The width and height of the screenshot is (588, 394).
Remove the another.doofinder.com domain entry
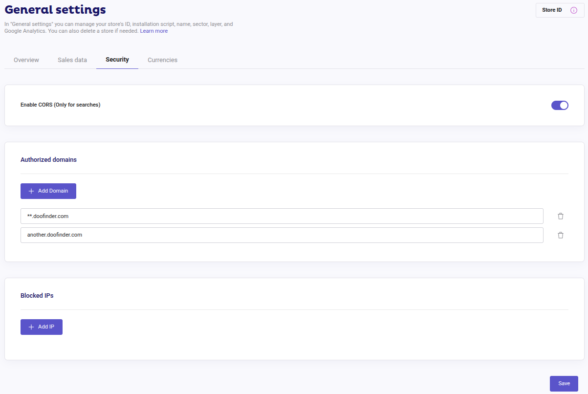561,235
